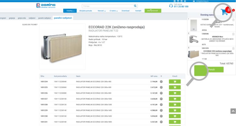Click the search magnifier icon
This screenshot has height=126, width=236.
point(135,6)
